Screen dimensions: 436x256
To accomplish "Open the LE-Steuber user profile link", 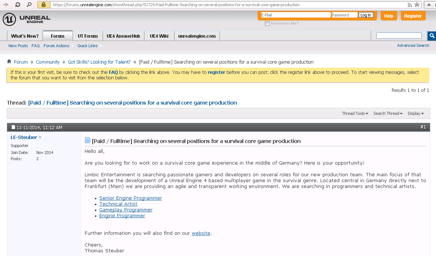I will 24,137.
